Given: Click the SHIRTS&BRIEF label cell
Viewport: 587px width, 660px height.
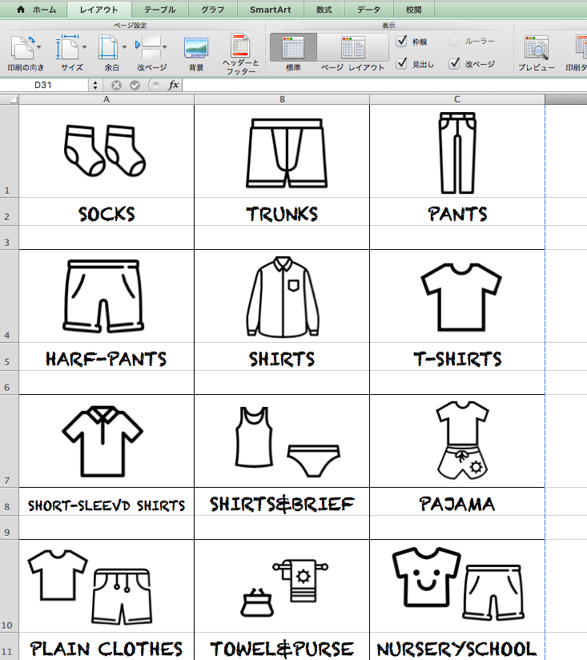Looking at the screenshot, I should coord(282,501).
